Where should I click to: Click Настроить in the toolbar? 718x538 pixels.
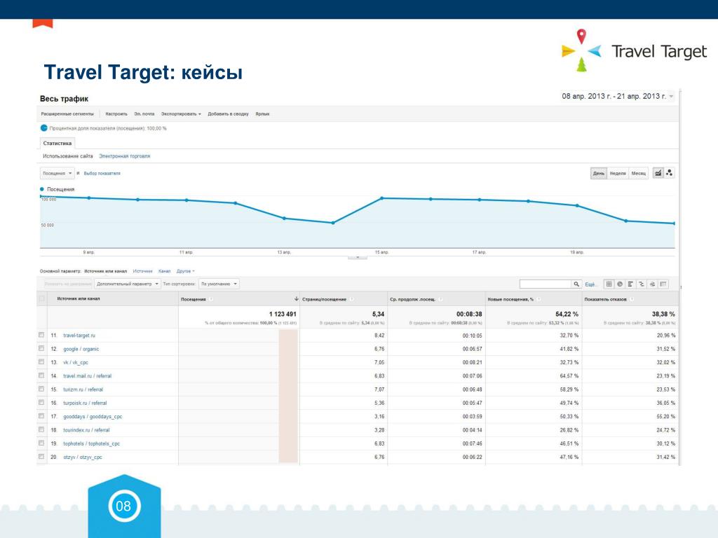click(x=116, y=114)
